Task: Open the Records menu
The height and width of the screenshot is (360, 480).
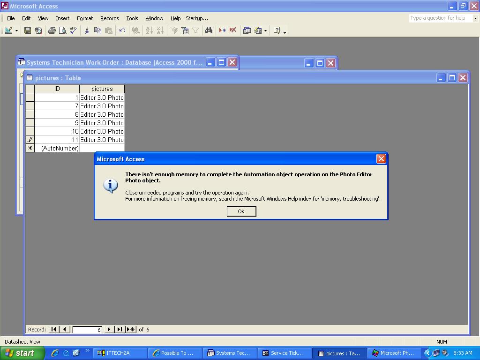Action: click(109, 18)
